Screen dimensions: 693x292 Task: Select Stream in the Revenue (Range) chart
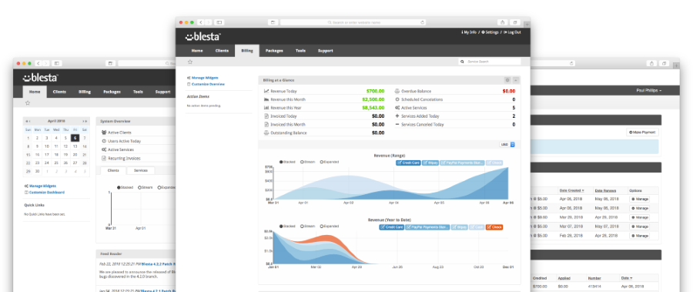click(x=307, y=162)
